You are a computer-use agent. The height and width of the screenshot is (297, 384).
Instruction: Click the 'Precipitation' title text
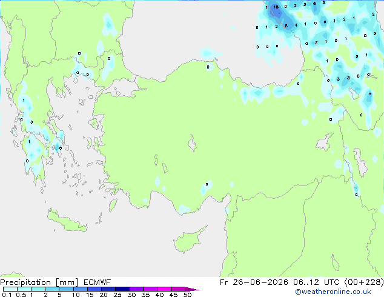point(25,282)
